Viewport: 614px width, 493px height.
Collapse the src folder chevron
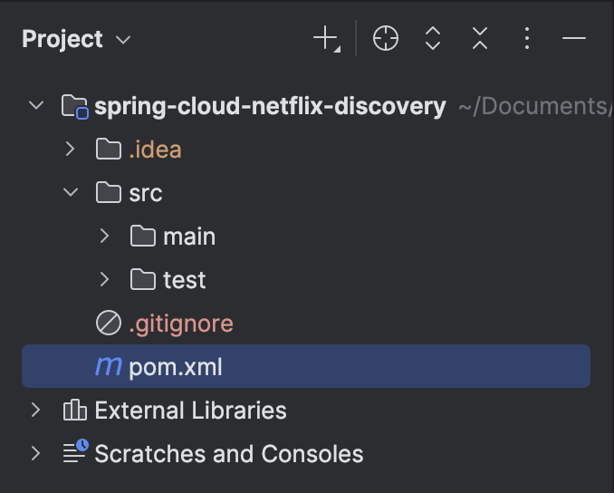(x=71, y=192)
